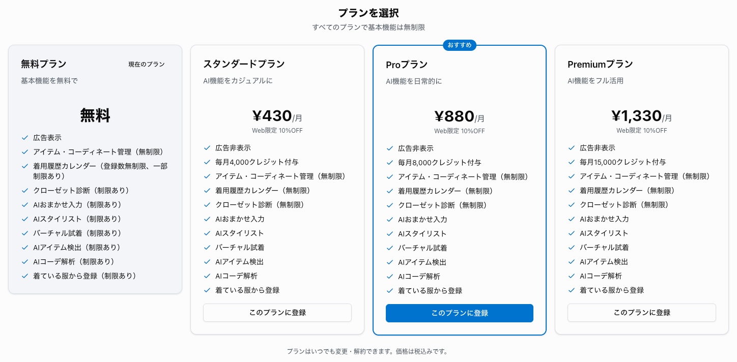This screenshot has width=737, height=362.
Task: Click the checkmark beside 広告非表示 in Proプラン
Action: click(390, 148)
